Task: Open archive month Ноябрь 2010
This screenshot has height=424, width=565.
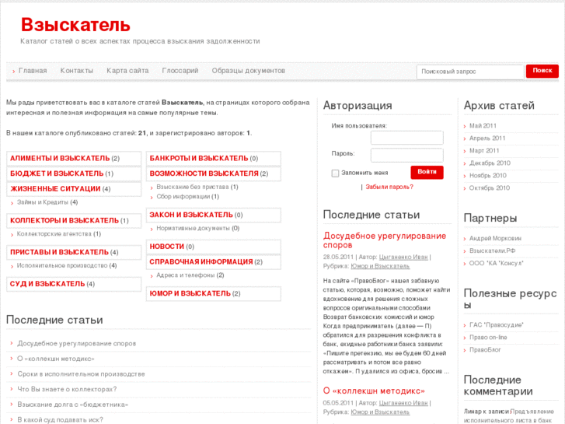Action: [488, 176]
